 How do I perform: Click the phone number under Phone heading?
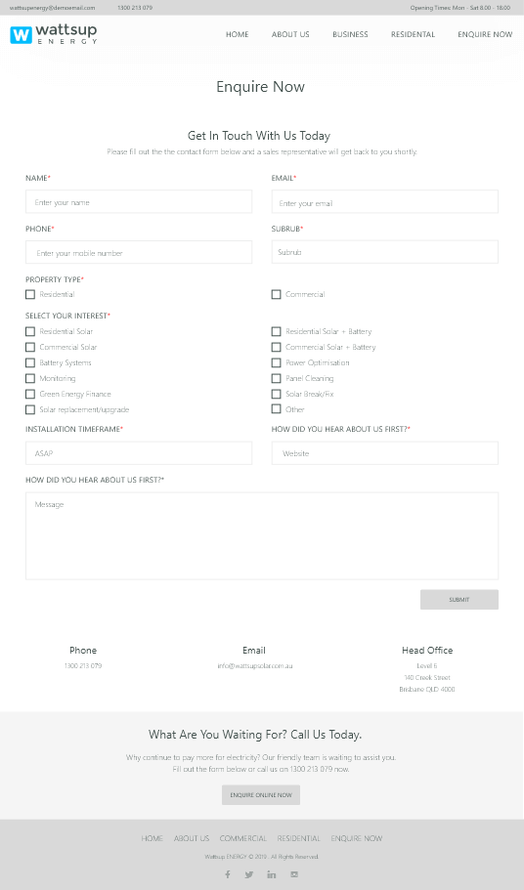click(x=83, y=666)
